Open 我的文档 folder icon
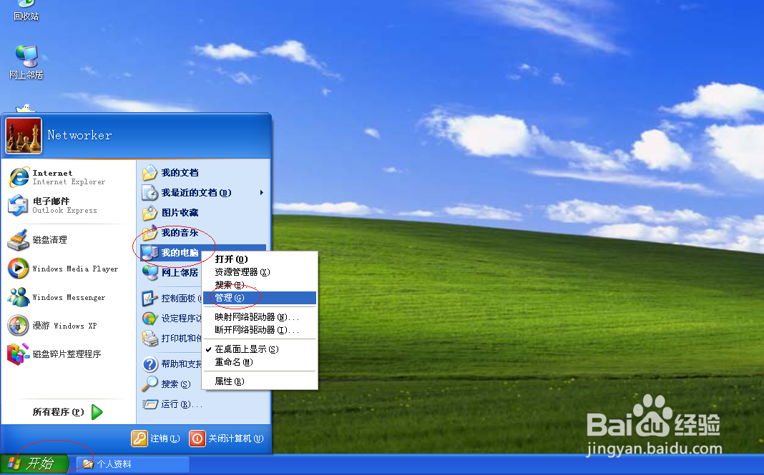The width and height of the screenshot is (764, 475). tap(150, 173)
